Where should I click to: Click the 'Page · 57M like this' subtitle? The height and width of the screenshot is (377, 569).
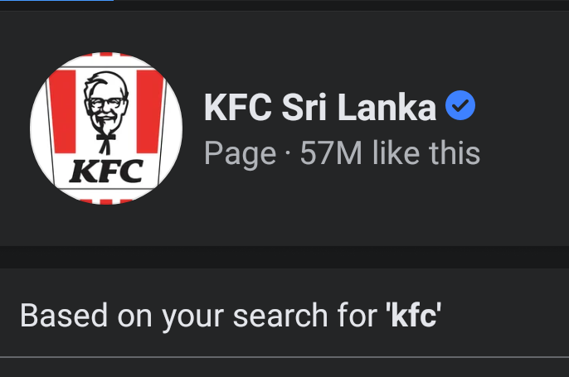pyautogui.click(x=342, y=153)
